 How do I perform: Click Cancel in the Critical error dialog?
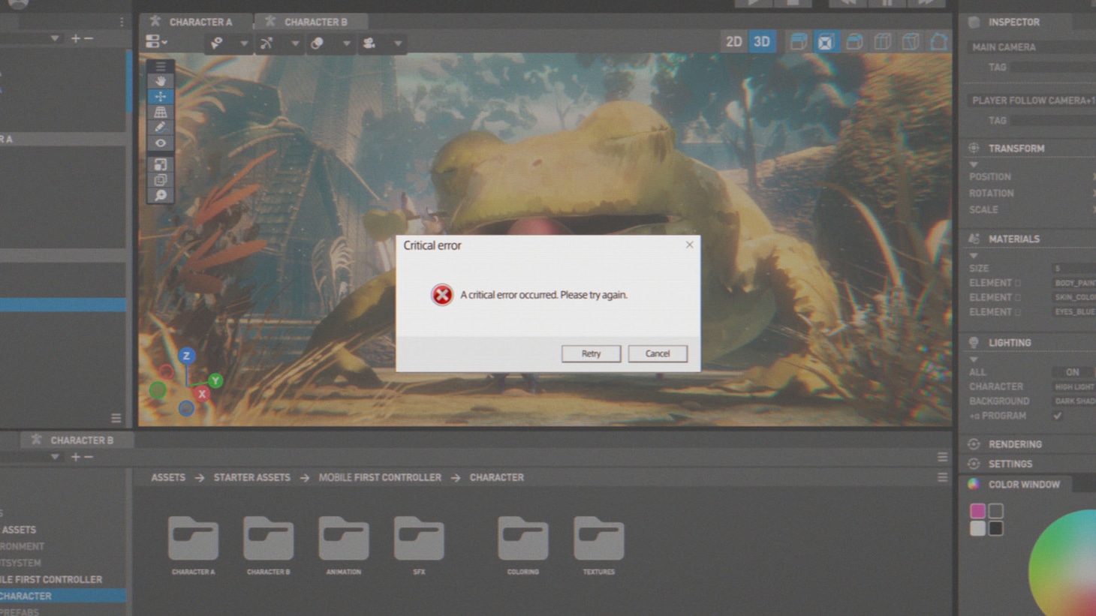(x=657, y=353)
